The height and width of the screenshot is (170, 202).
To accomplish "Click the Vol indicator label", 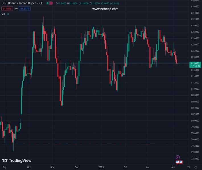I will (3, 14).
